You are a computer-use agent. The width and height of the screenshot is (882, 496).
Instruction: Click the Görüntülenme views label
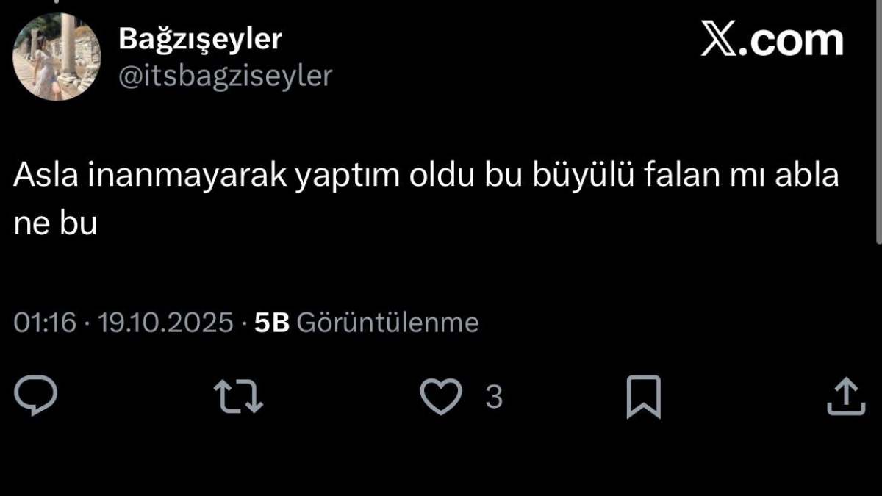387,323
